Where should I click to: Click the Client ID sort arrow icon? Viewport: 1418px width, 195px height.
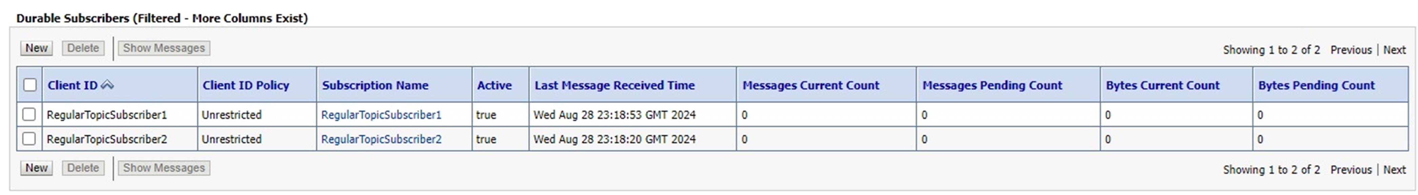pyautogui.click(x=107, y=85)
